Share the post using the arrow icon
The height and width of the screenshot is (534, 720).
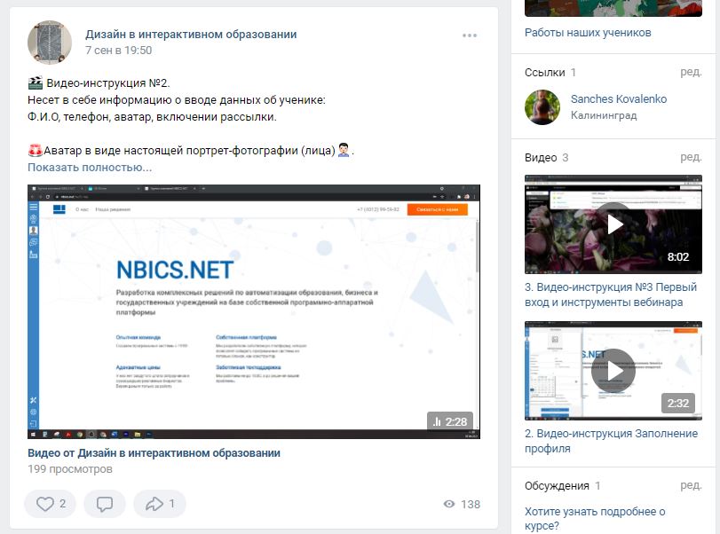click(x=159, y=504)
